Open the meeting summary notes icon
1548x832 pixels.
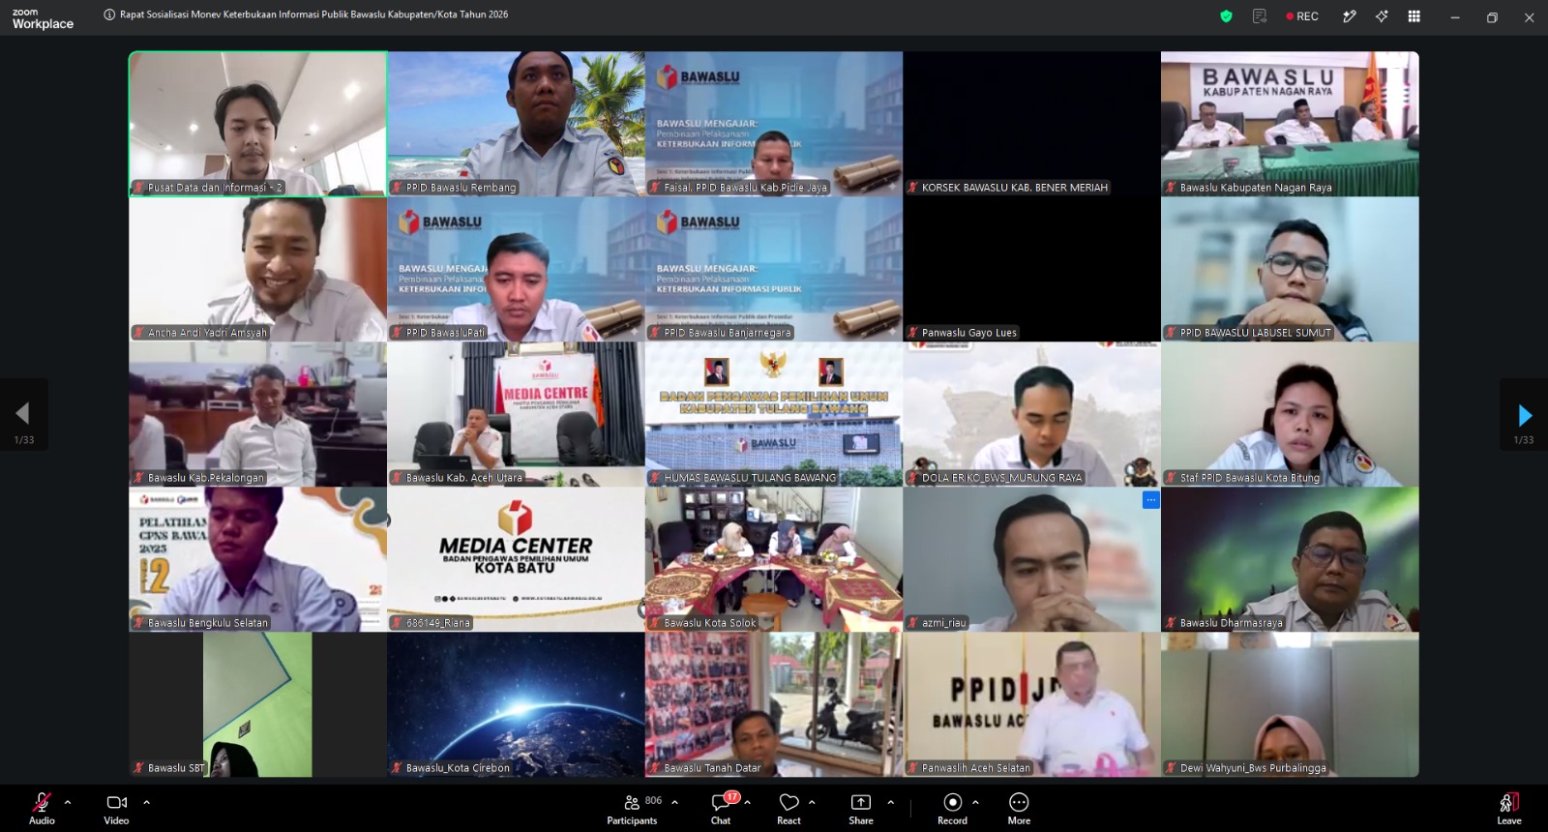point(1259,16)
